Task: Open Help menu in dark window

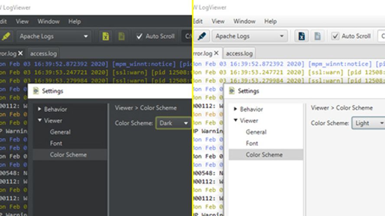Action: click(75, 22)
